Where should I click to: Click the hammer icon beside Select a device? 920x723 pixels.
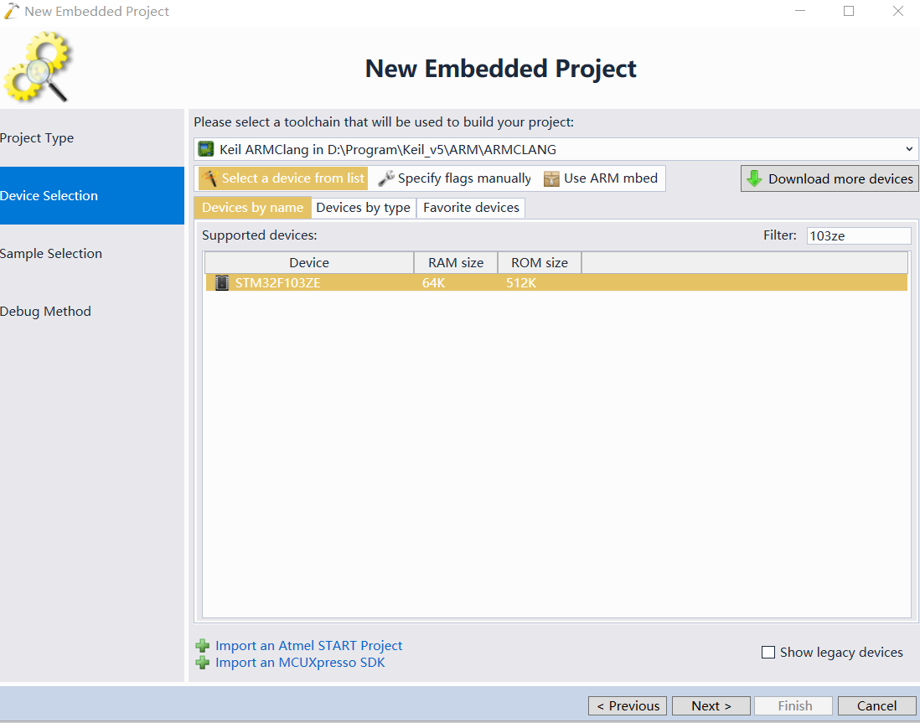209,178
